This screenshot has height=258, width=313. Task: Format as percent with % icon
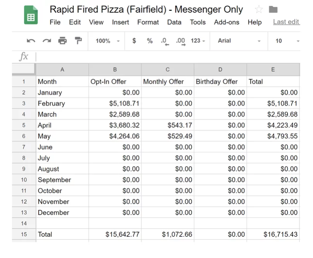[x=150, y=41]
